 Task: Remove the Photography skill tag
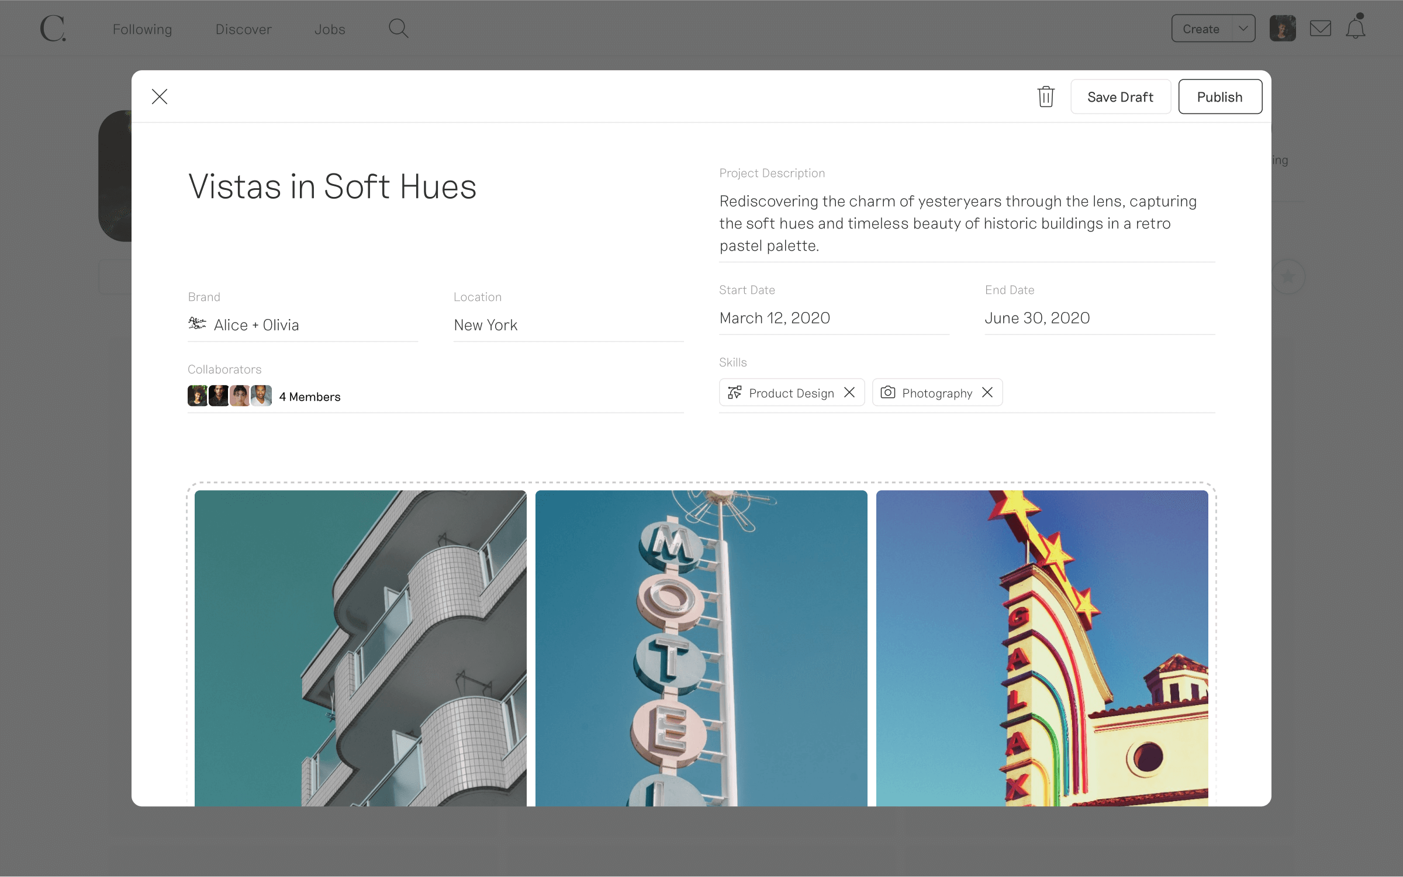click(x=987, y=393)
